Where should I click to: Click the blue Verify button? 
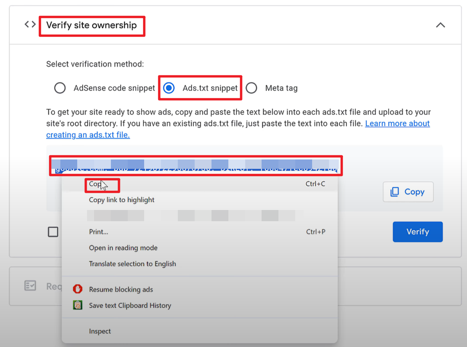[x=417, y=232]
